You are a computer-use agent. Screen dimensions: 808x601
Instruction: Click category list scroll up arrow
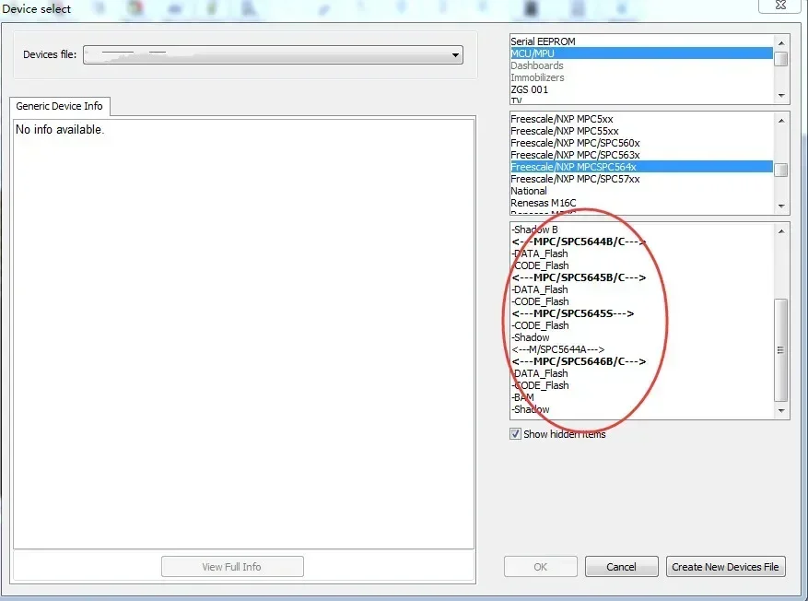click(x=781, y=42)
